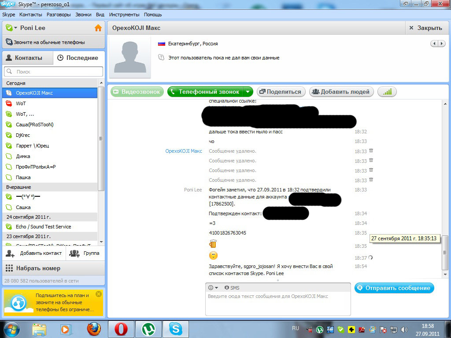Click the last deleted message trash icon
The width and height of the screenshot is (451, 338).
tap(371, 180)
